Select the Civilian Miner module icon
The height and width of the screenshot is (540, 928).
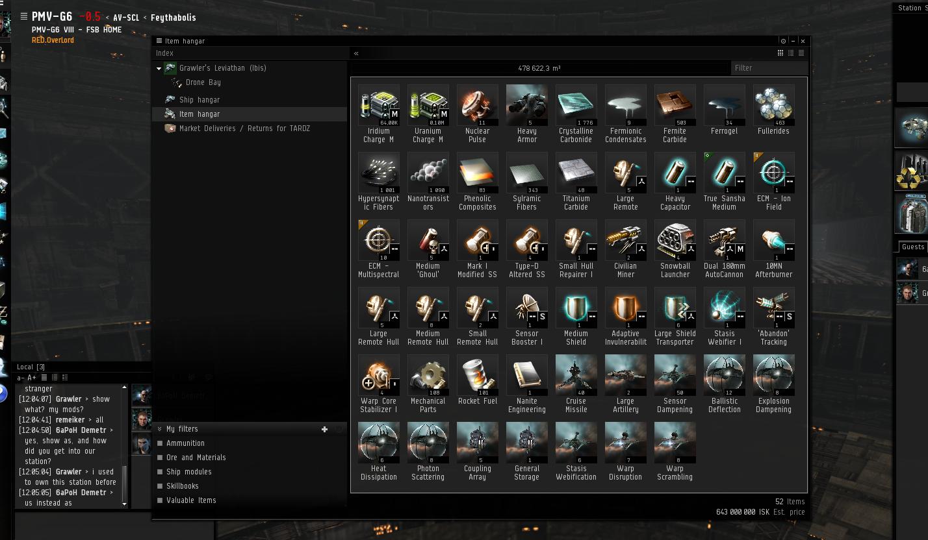click(625, 240)
